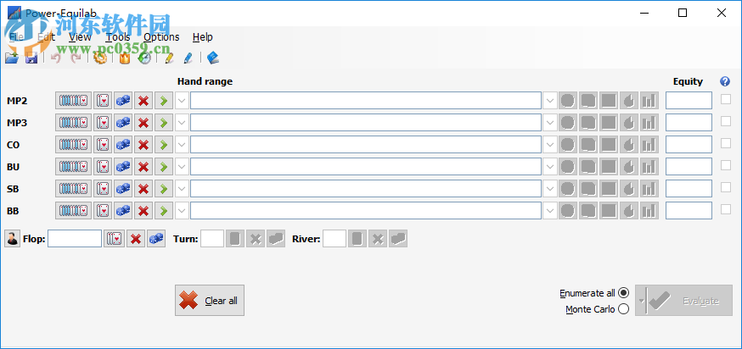Open the card selector icon for BB
The height and width of the screenshot is (349, 742).
(x=103, y=211)
